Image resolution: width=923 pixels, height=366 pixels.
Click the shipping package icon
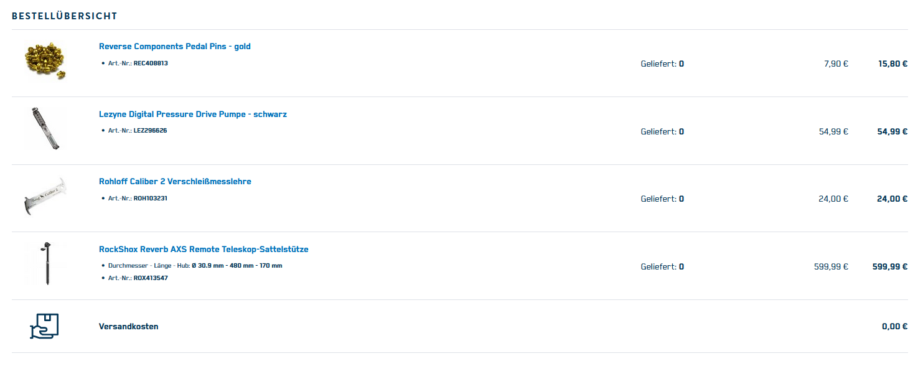[x=44, y=326]
